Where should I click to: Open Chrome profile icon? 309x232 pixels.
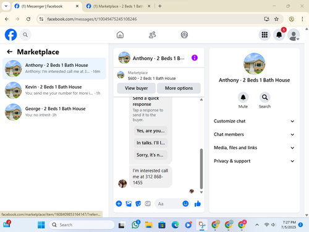click(x=291, y=19)
